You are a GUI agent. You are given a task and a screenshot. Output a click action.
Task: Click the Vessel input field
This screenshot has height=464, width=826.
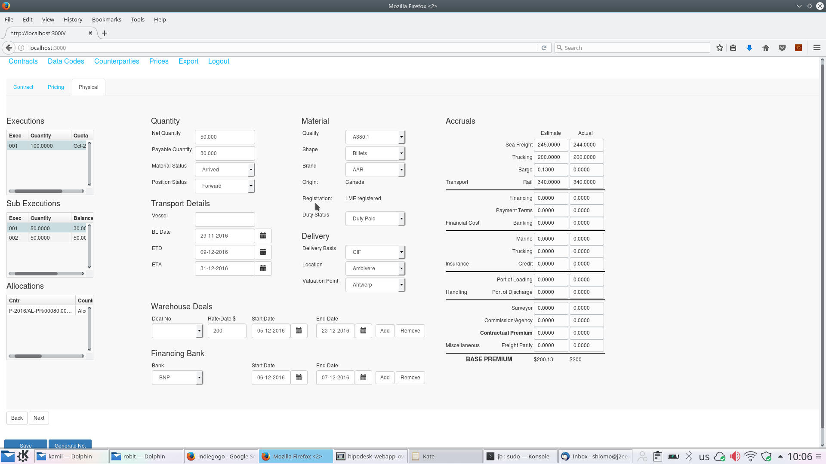tap(225, 220)
